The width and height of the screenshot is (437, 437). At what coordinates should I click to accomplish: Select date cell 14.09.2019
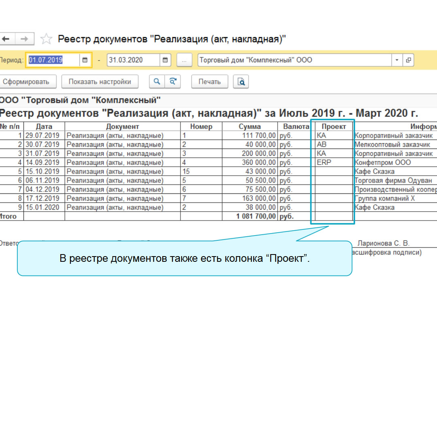click(44, 163)
